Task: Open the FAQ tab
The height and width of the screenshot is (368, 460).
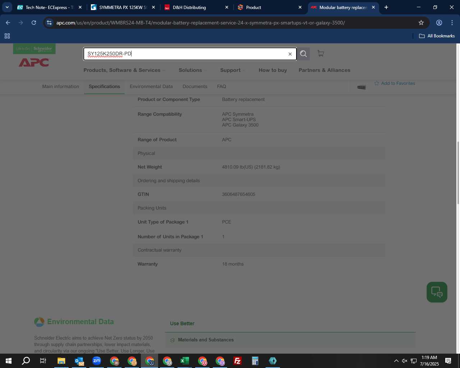Action: click(x=221, y=87)
